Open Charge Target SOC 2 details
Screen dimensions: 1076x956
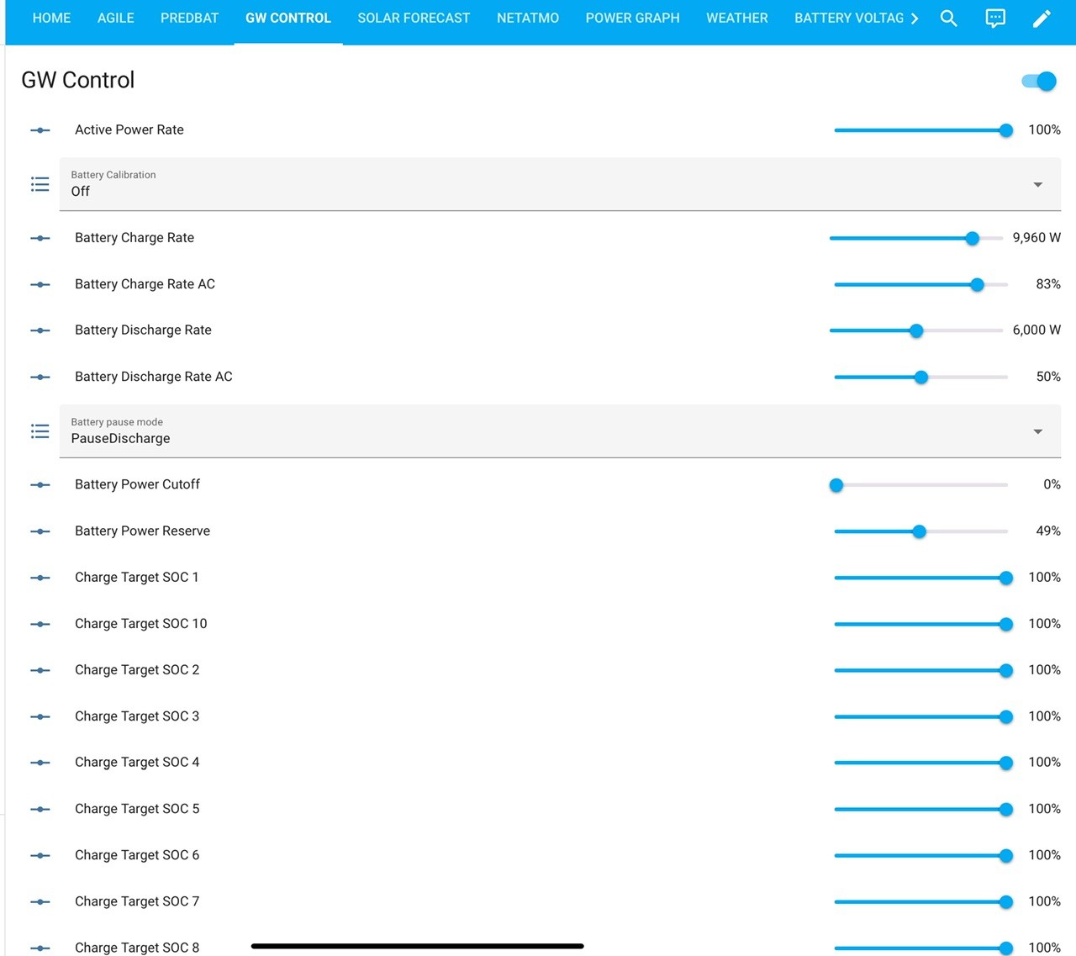(137, 670)
